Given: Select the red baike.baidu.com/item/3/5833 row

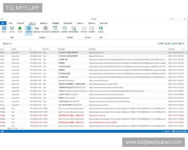Looking at the screenshot, I should click(x=93, y=122).
